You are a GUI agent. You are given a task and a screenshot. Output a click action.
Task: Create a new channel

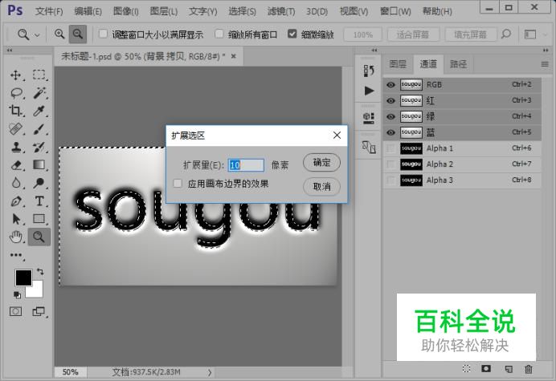509,369
